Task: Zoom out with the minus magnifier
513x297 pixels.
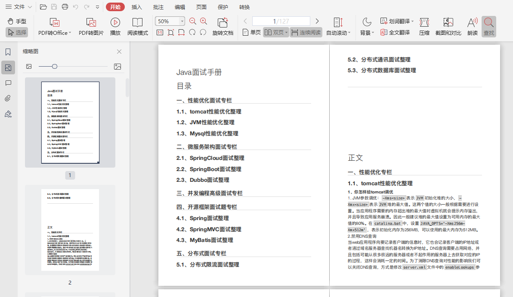Action: click(x=193, y=21)
